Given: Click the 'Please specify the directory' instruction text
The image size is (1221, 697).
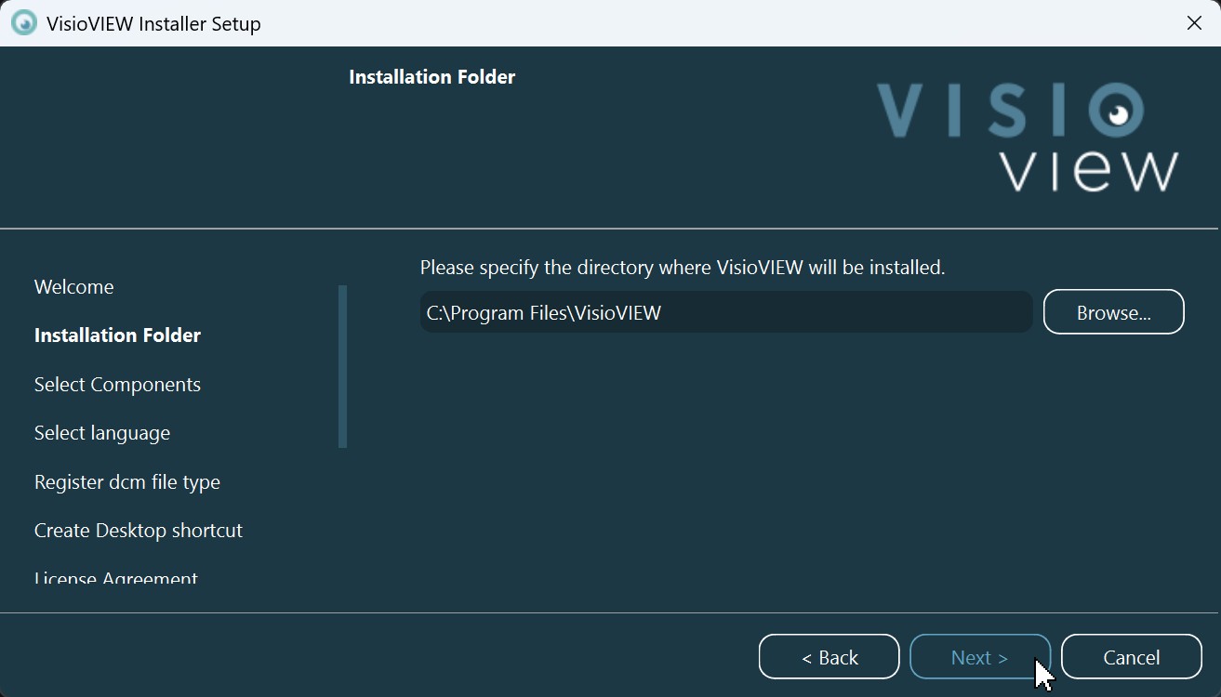Looking at the screenshot, I should tap(682, 268).
